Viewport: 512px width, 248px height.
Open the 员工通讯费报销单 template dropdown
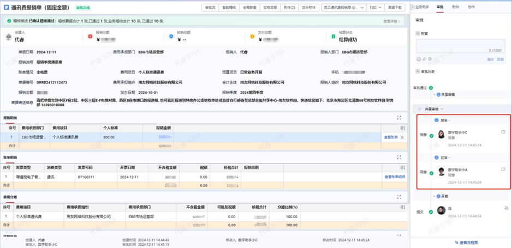[343, 8]
